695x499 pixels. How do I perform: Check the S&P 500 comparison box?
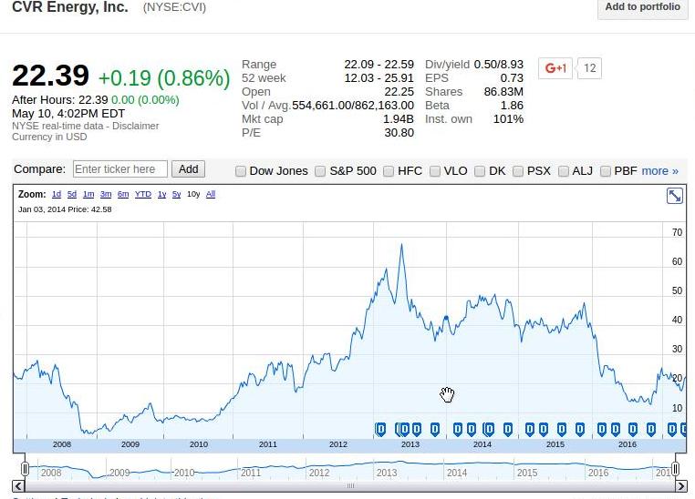tap(320, 171)
